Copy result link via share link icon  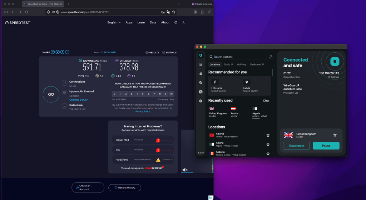point(53,52)
